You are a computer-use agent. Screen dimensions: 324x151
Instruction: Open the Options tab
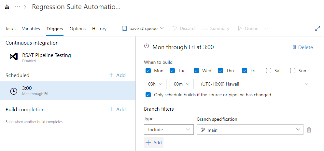77,29
